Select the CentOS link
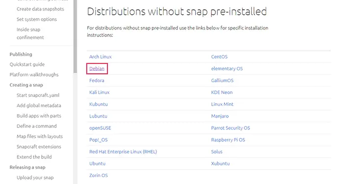Image resolution: width=345 pixels, height=184 pixels. point(219,57)
